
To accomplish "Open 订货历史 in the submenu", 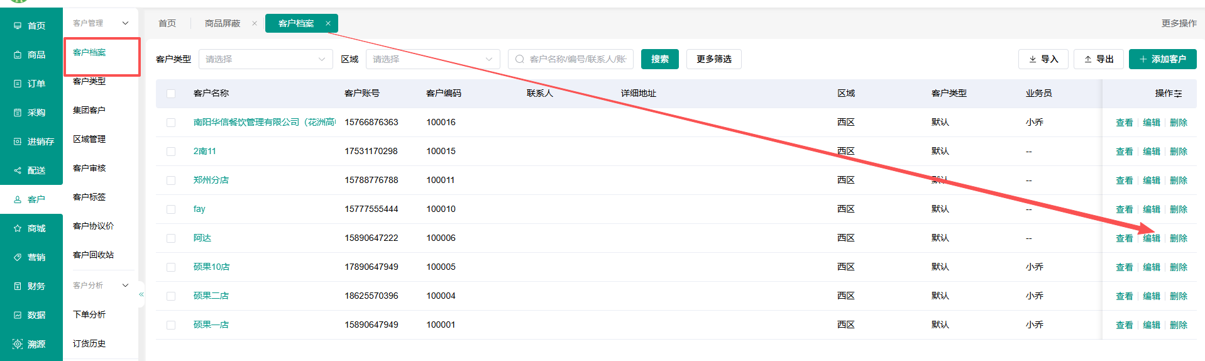I will [x=89, y=343].
